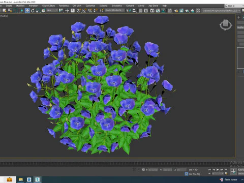244x183 pixels.
Task: Open Time Configuration dialog
Action: click(x=226, y=173)
